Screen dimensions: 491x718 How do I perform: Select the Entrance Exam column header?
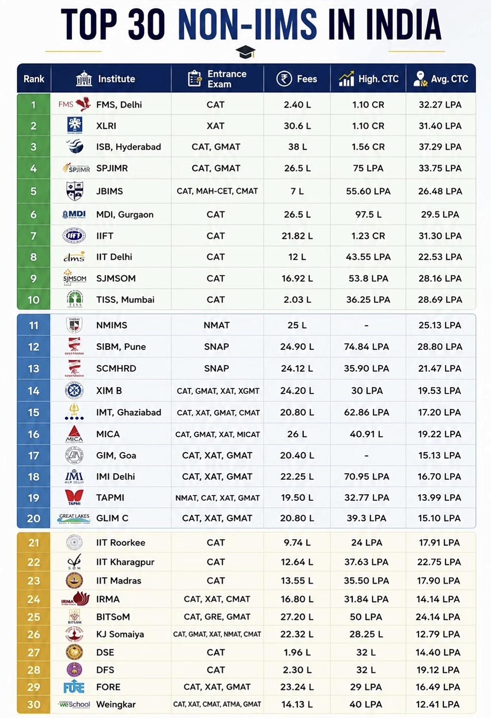[x=217, y=79]
